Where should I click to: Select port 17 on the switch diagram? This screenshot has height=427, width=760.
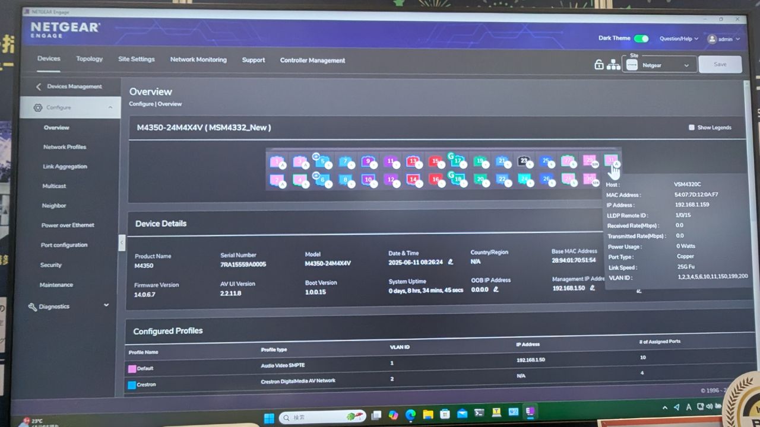[x=457, y=161]
